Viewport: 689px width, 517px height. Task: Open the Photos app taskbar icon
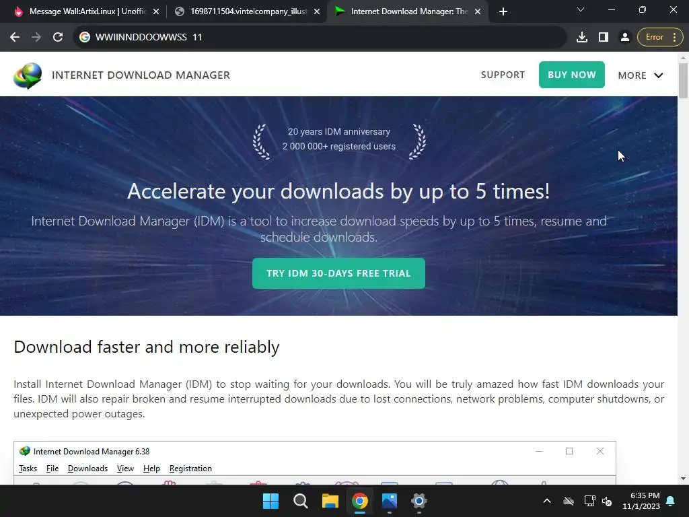(x=390, y=501)
